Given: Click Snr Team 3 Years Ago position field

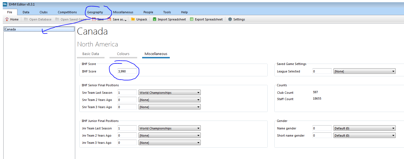Looking at the screenshot, I should point(127,107).
